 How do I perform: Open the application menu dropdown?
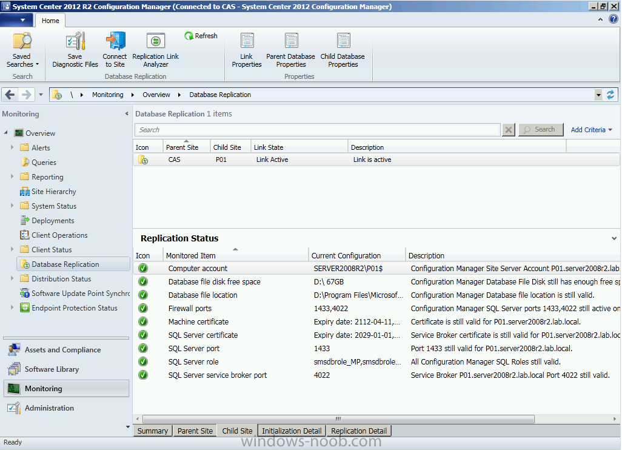click(x=16, y=20)
